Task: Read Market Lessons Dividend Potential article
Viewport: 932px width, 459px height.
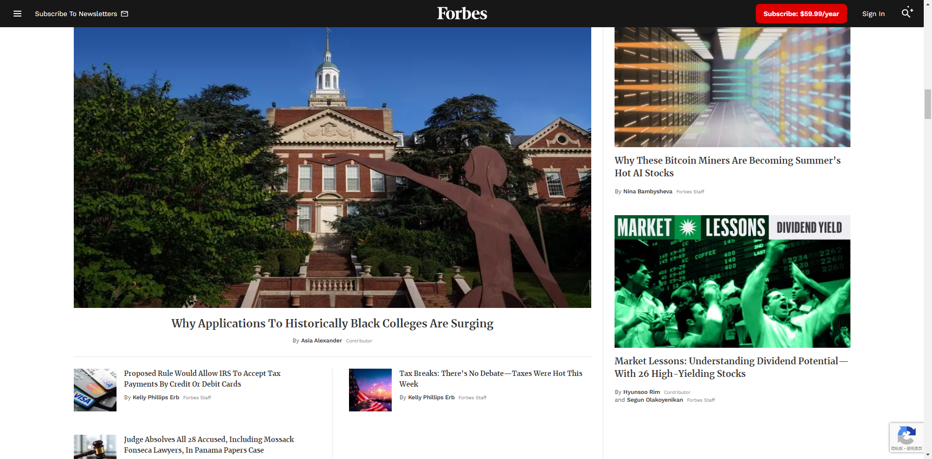Action: point(731,367)
